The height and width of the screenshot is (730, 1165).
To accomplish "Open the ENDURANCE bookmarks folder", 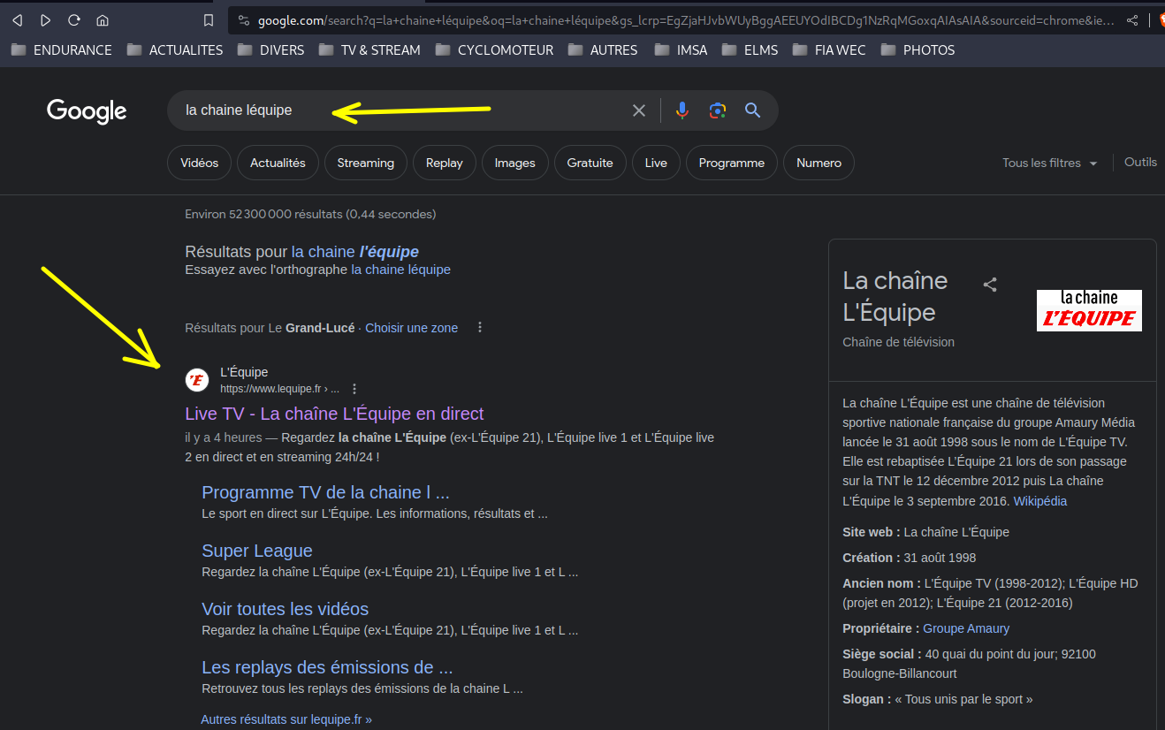I will click(61, 50).
